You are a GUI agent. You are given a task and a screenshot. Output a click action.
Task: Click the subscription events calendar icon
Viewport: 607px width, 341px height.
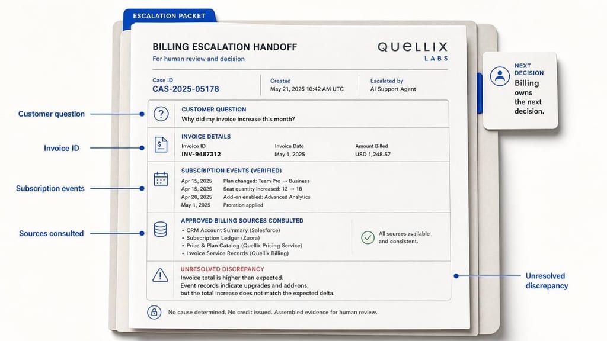click(161, 179)
